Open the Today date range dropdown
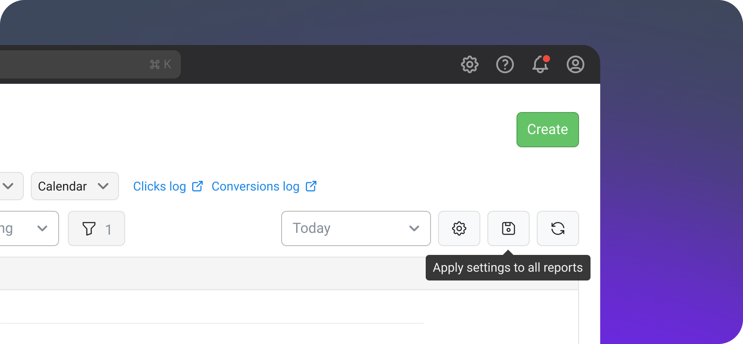Image resolution: width=743 pixels, height=344 pixels. point(356,228)
